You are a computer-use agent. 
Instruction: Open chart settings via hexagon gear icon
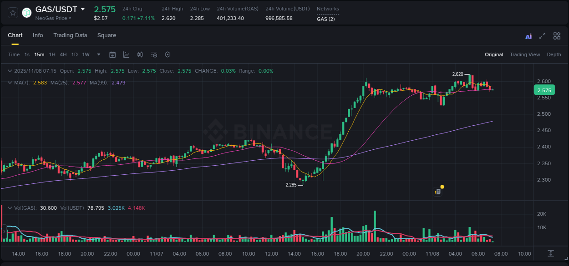pyautogui.click(x=168, y=54)
